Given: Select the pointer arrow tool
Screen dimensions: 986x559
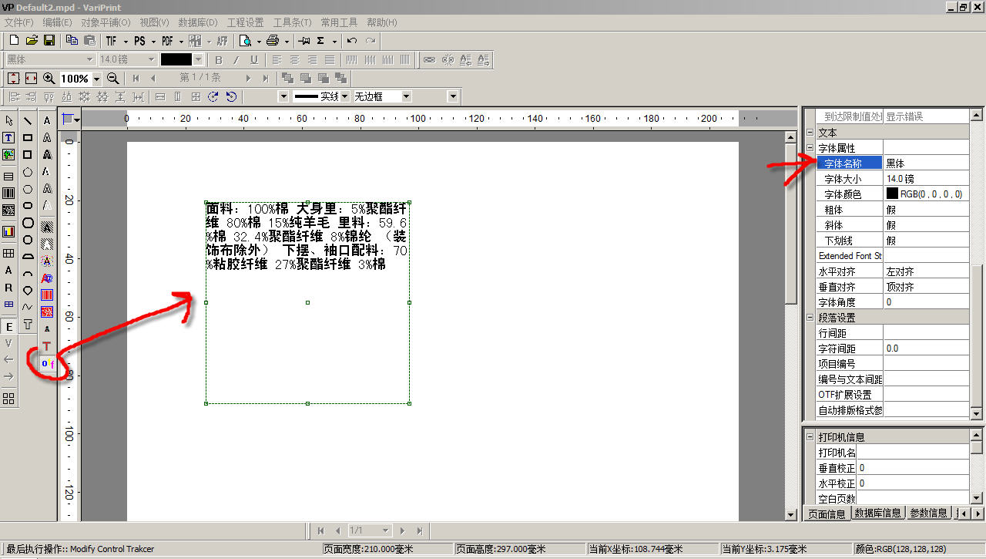Looking at the screenshot, I should tap(8, 120).
